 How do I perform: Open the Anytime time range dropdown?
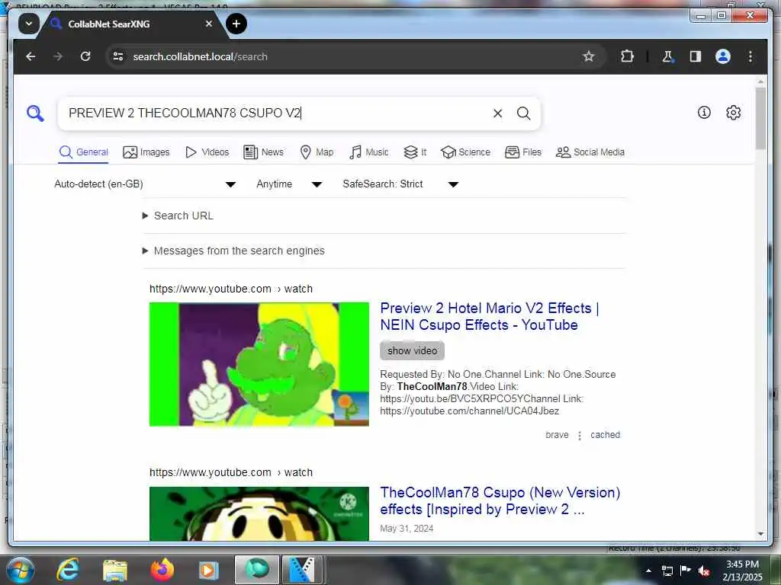289,184
